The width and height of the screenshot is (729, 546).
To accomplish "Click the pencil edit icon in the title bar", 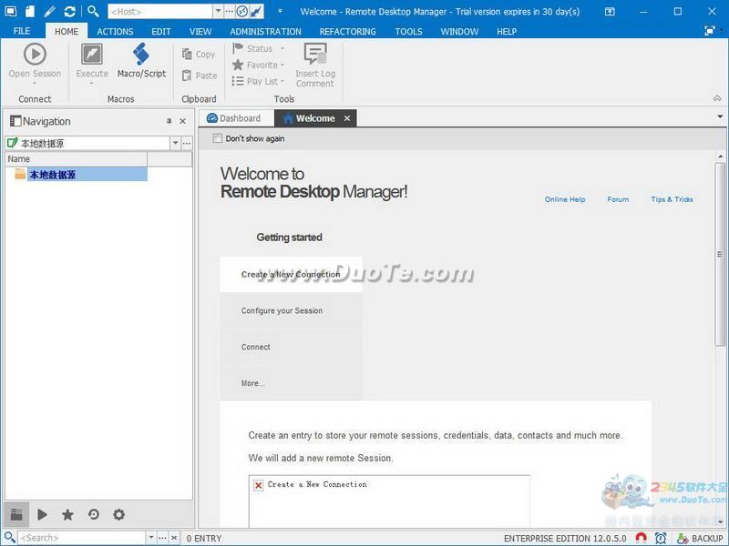I will click(50, 11).
